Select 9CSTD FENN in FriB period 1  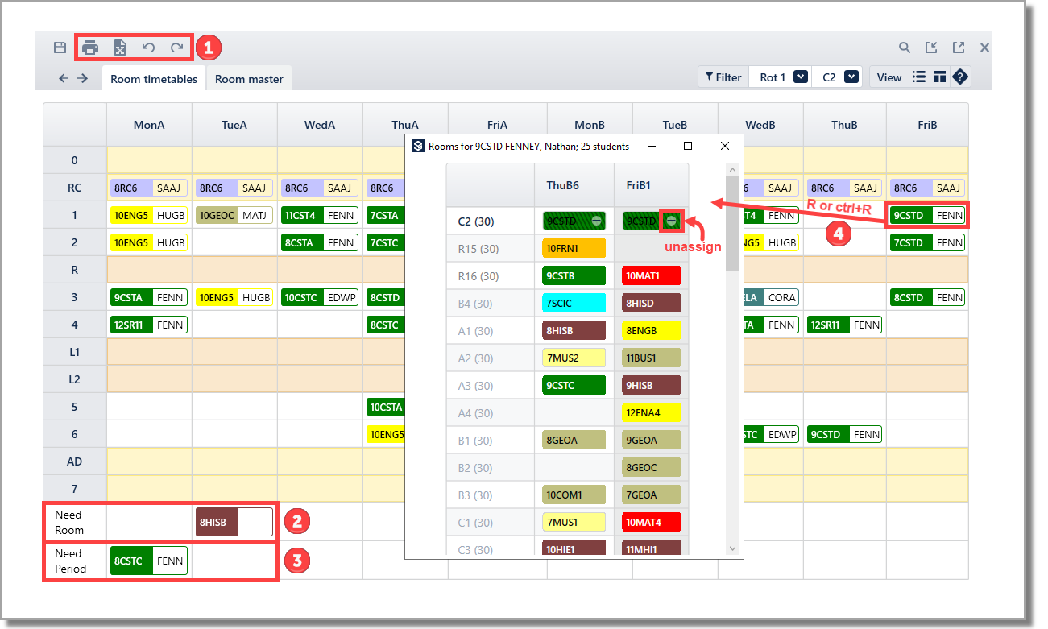pyautogui.click(x=927, y=215)
